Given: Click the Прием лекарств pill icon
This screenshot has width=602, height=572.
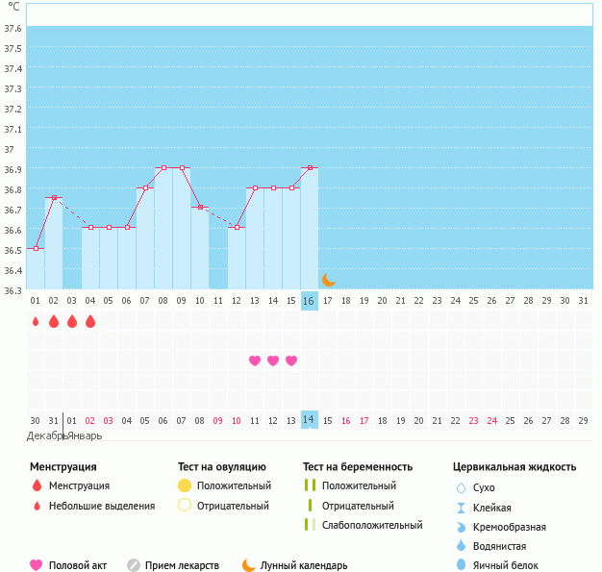Looking at the screenshot, I should [x=134, y=565].
